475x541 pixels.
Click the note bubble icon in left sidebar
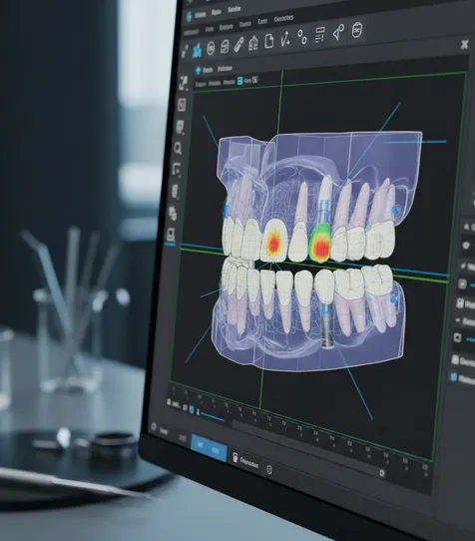click(x=180, y=127)
